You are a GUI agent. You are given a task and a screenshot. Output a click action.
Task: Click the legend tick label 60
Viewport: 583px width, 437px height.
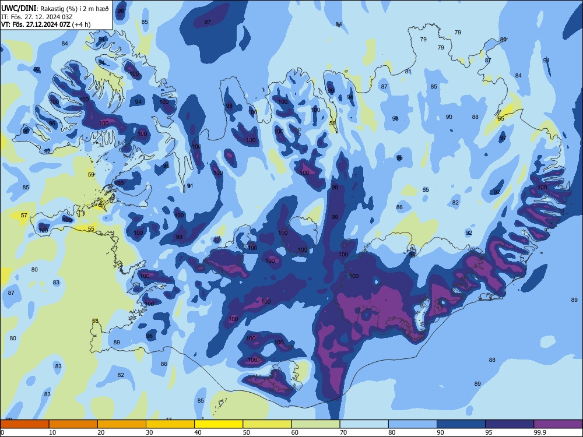pyautogui.click(x=295, y=432)
